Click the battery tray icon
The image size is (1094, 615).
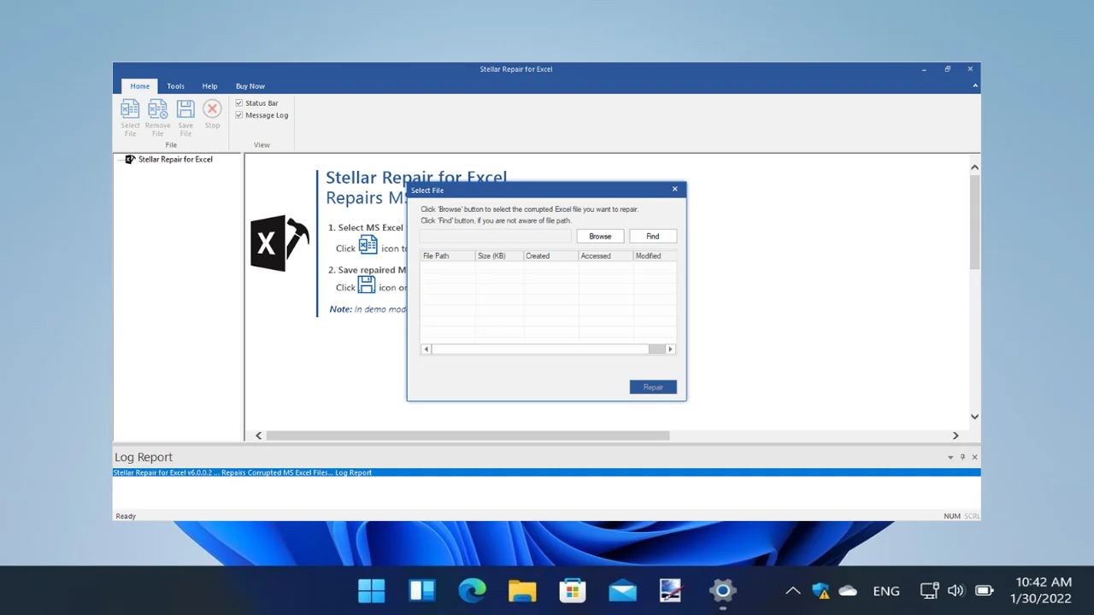pyautogui.click(x=984, y=590)
